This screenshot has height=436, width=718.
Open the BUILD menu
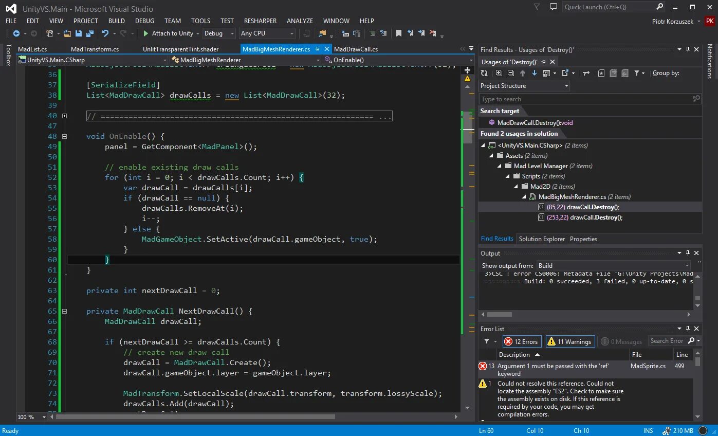(117, 21)
